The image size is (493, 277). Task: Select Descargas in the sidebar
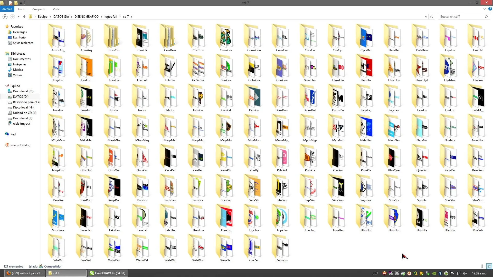tap(20, 32)
